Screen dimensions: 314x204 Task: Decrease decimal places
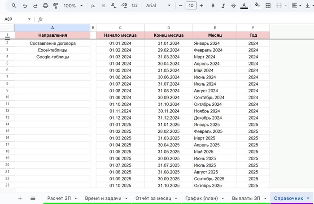tap(113, 6)
